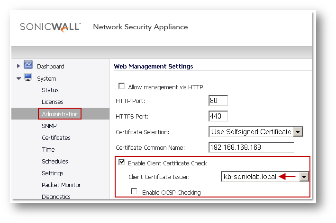Viewport: 336px width, 223px height.
Task: Click the HTTP Port field
Action: (218, 101)
